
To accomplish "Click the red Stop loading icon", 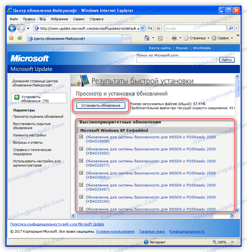I will 158,28.
